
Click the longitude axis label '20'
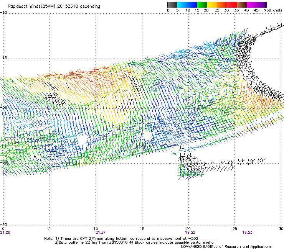point(188,229)
